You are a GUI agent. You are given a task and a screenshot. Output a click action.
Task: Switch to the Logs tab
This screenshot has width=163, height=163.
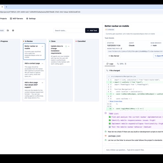pos(110,64)
